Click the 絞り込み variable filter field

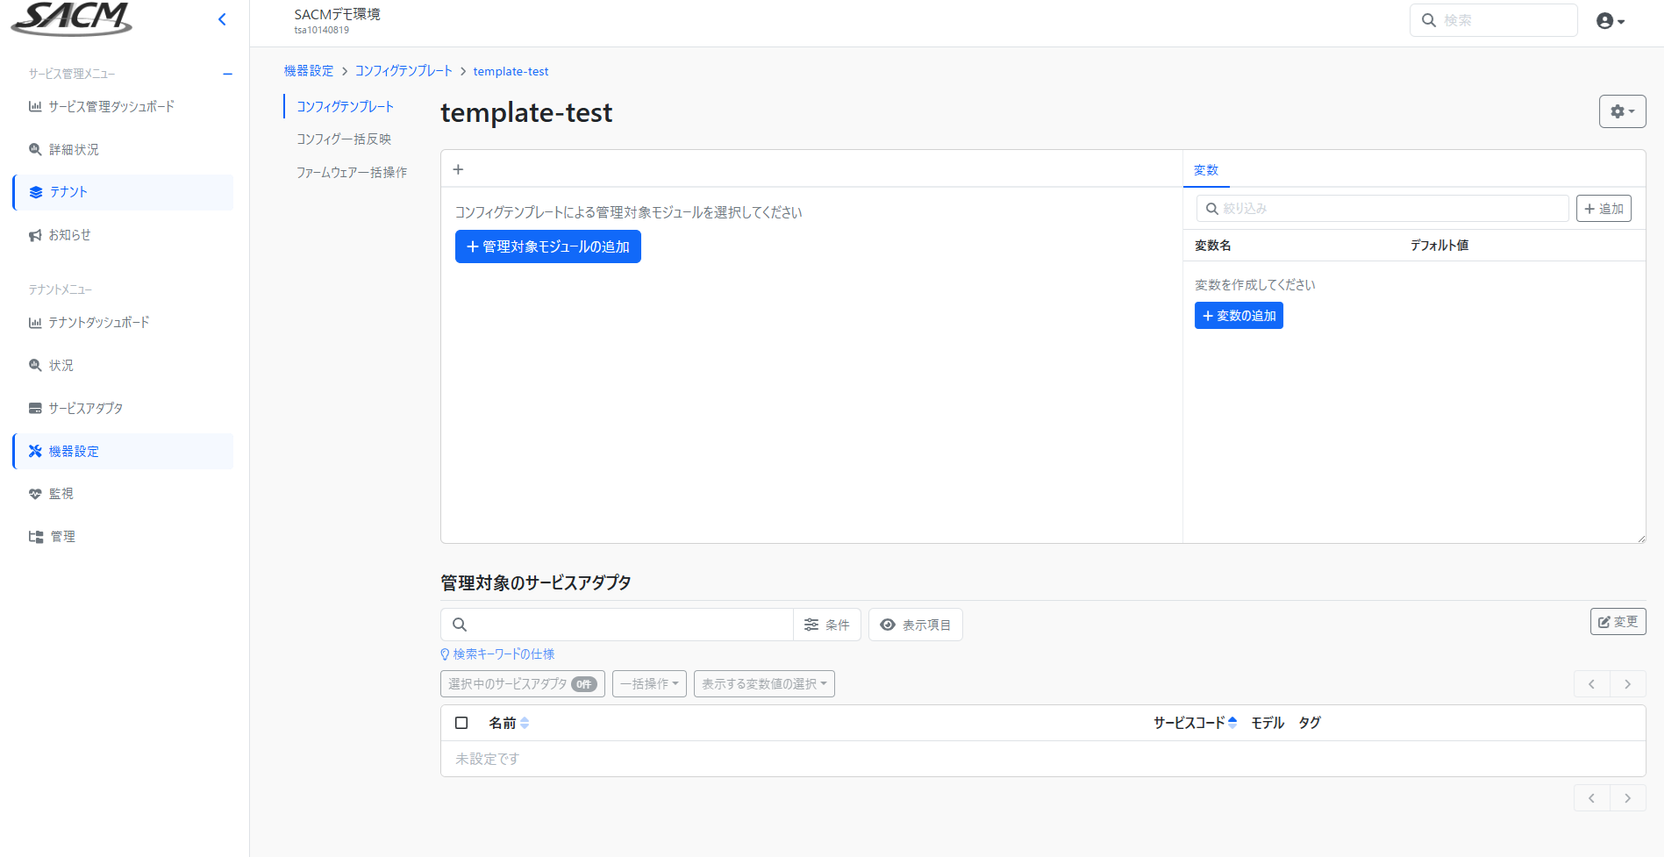[x=1383, y=209]
